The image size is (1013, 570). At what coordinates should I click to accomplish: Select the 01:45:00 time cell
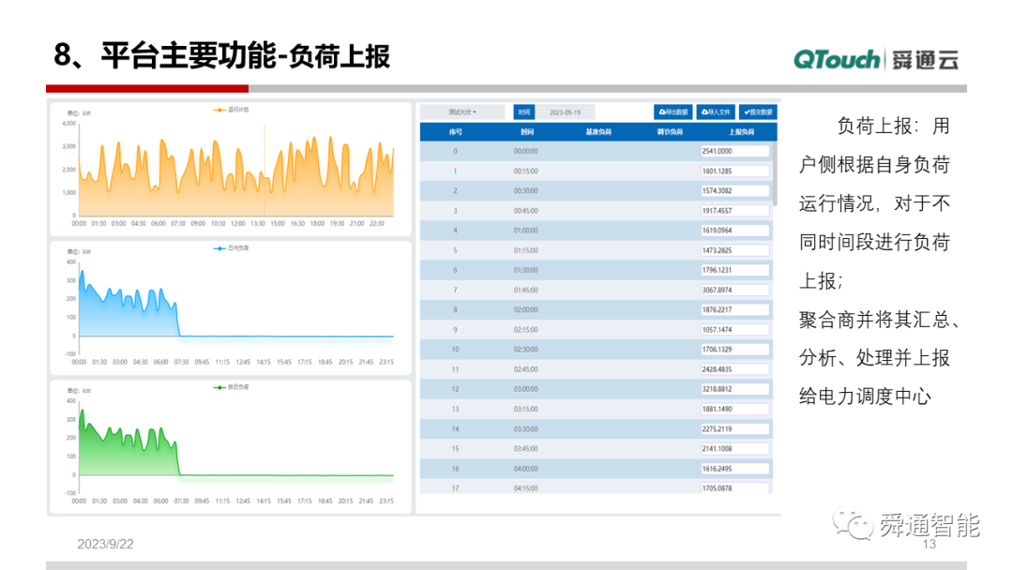(526, 290)
